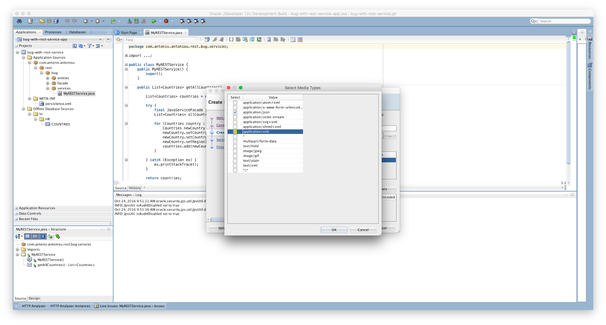The width and height of the screenshot is (606, 325).
Task: Collapse the Application Sources tree node
Action: click(x=23, y=58)
